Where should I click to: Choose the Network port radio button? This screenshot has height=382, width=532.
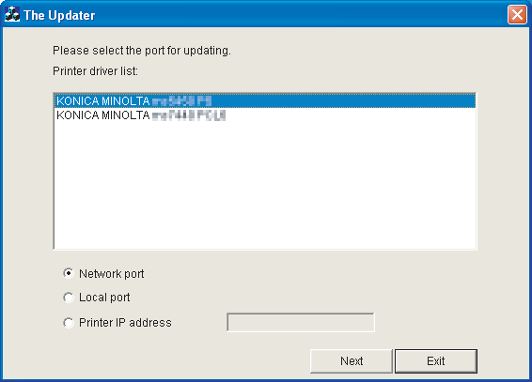coord(69,273)
